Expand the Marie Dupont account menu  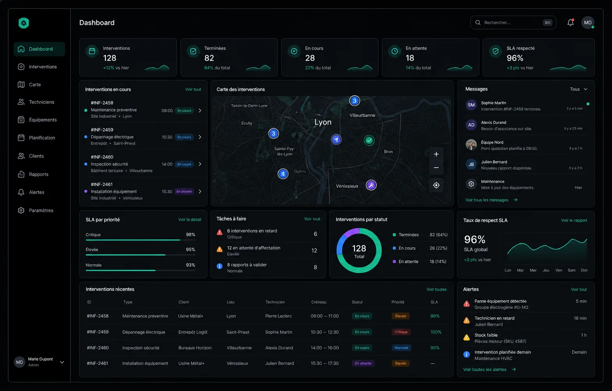point(62,362)
